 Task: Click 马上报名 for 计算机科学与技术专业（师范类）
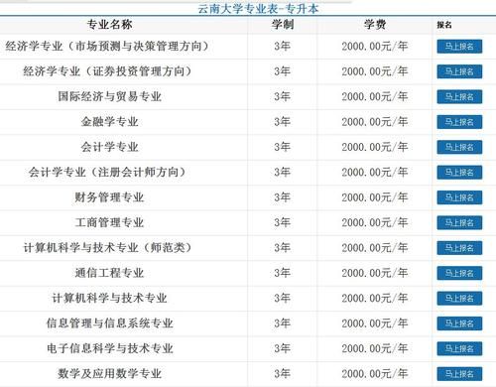[x=459, y=248]
